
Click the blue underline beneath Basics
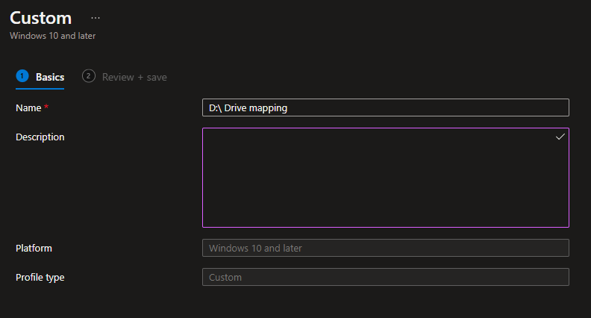[x=40, y=89]
